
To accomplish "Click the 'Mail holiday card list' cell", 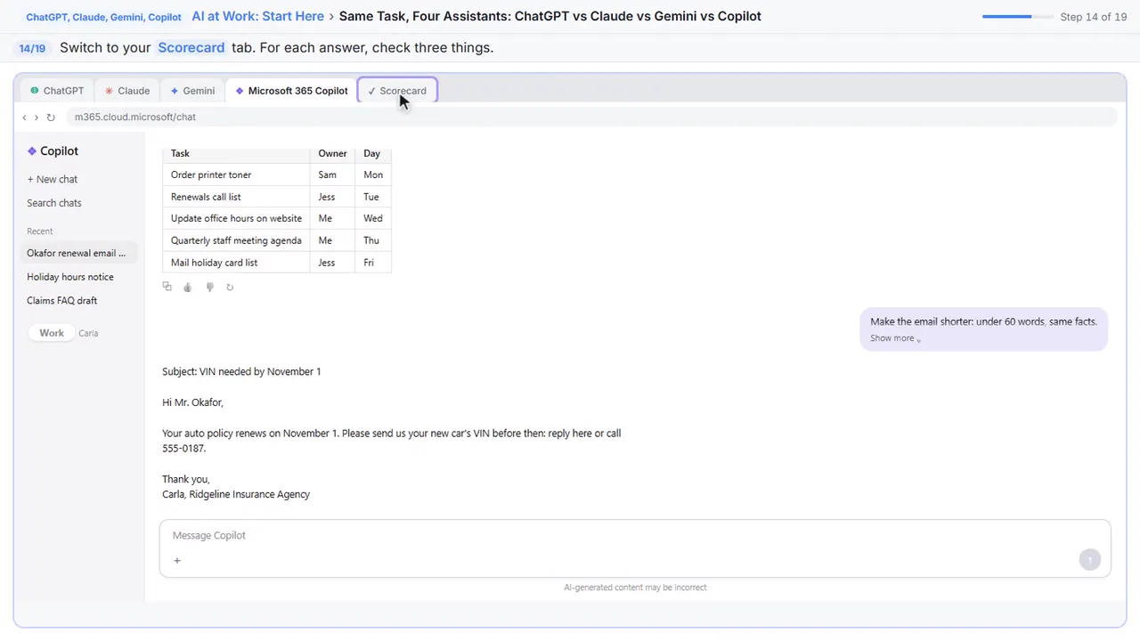I will pos(236,263).
